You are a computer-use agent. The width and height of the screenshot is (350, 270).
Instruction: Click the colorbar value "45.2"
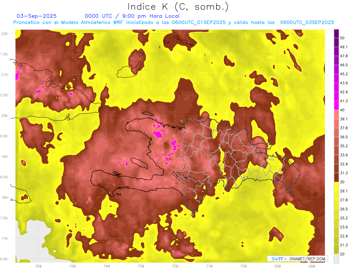coord(344,74)
